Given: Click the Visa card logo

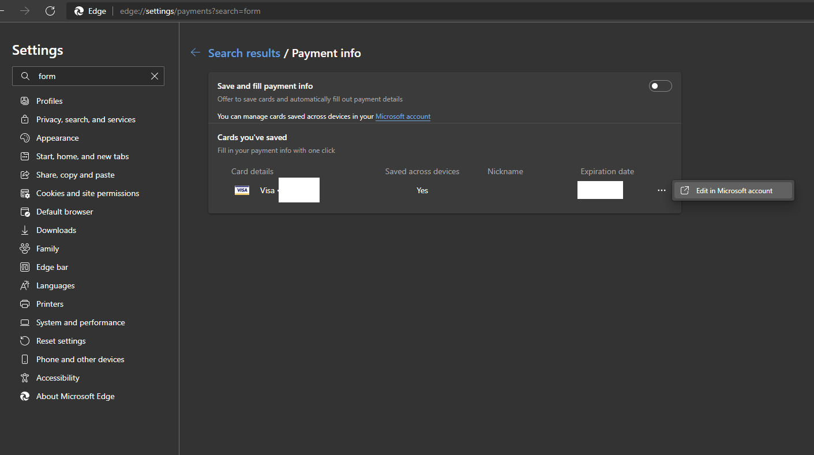Looking at the screenshot, I should (x=242, y=190).
